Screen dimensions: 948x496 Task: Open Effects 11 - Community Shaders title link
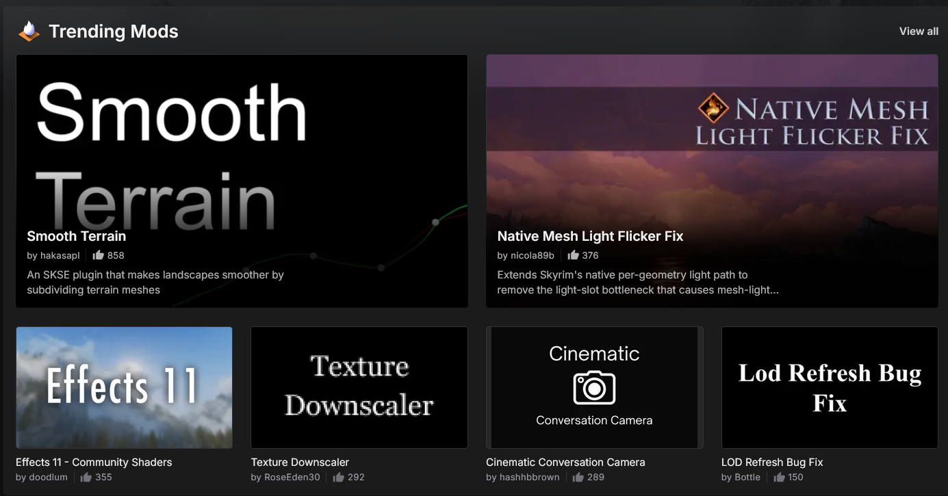tap(94, 462)
